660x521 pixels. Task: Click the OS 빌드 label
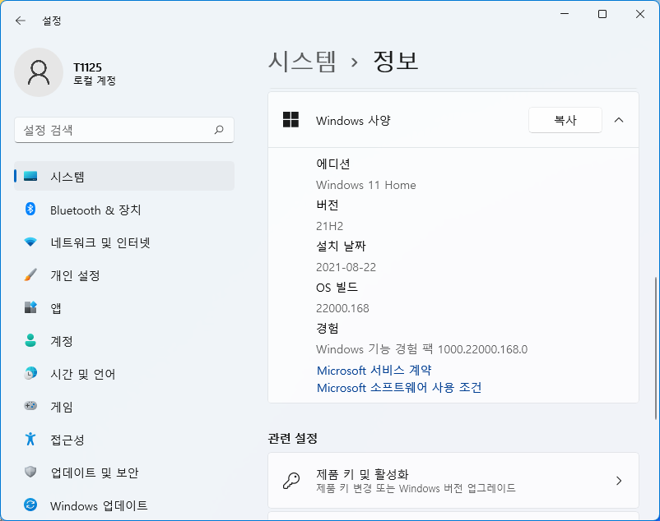[x=337, y=288]
